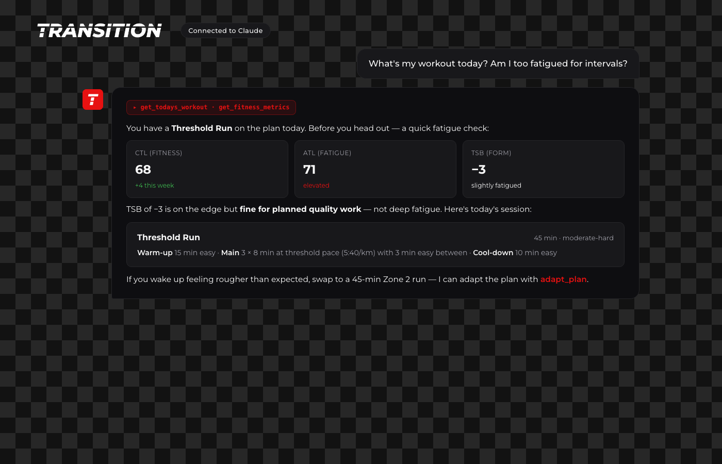Click the TSB (FORM) card label
This screenshot has width=722, height=464.
click(x=491, y=153)
